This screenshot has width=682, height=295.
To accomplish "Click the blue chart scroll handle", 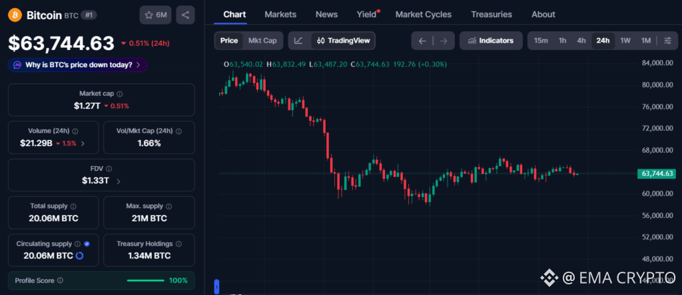I will (216, 287).
